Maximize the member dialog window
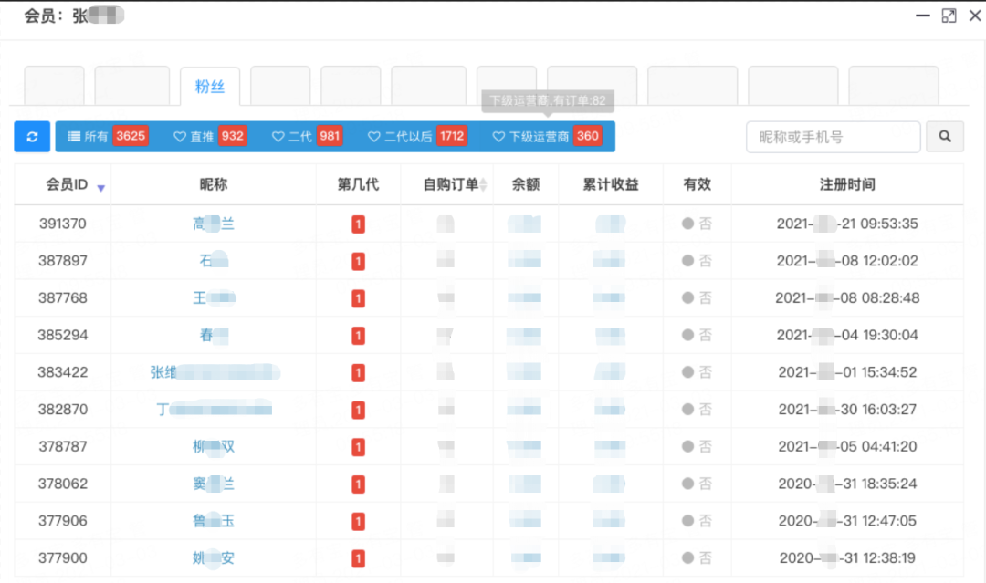The image size is (986, 583). point(949,16)
